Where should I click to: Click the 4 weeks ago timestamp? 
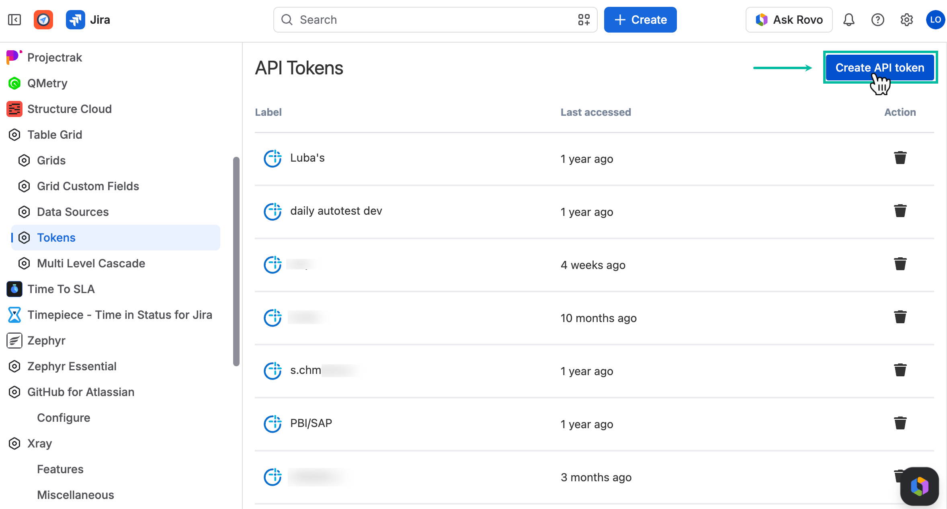click(593, 265)
